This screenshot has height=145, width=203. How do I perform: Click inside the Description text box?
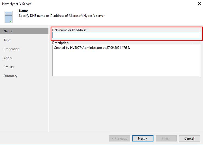(x=126, y=60)
